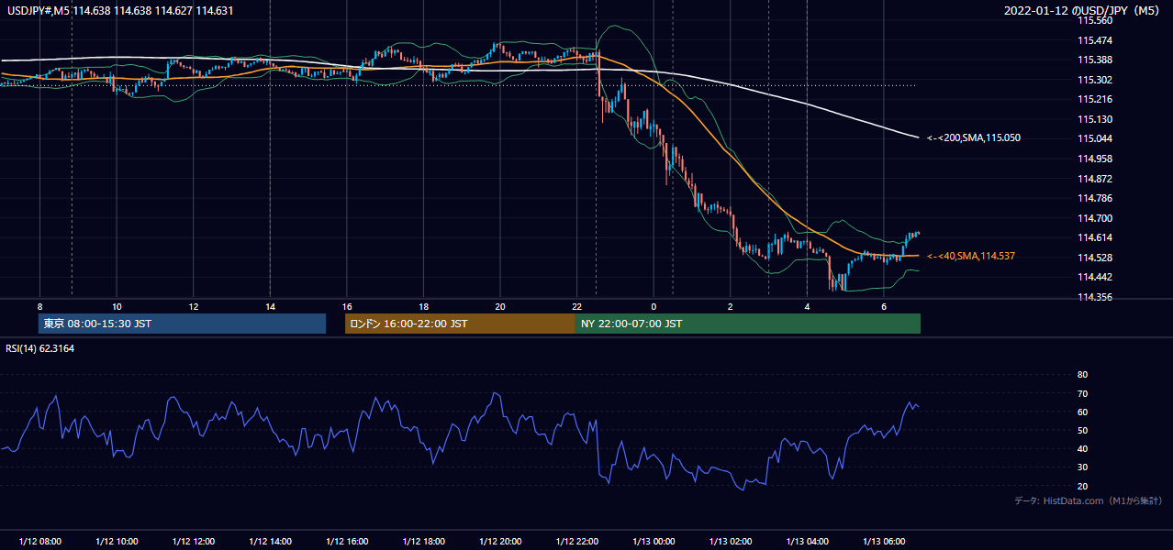Click the 1/13 04:00 time label

tap(807, 541)
